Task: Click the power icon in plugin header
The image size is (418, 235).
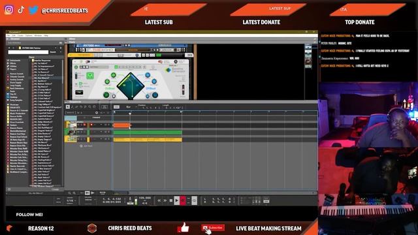Action: (76, 67)
